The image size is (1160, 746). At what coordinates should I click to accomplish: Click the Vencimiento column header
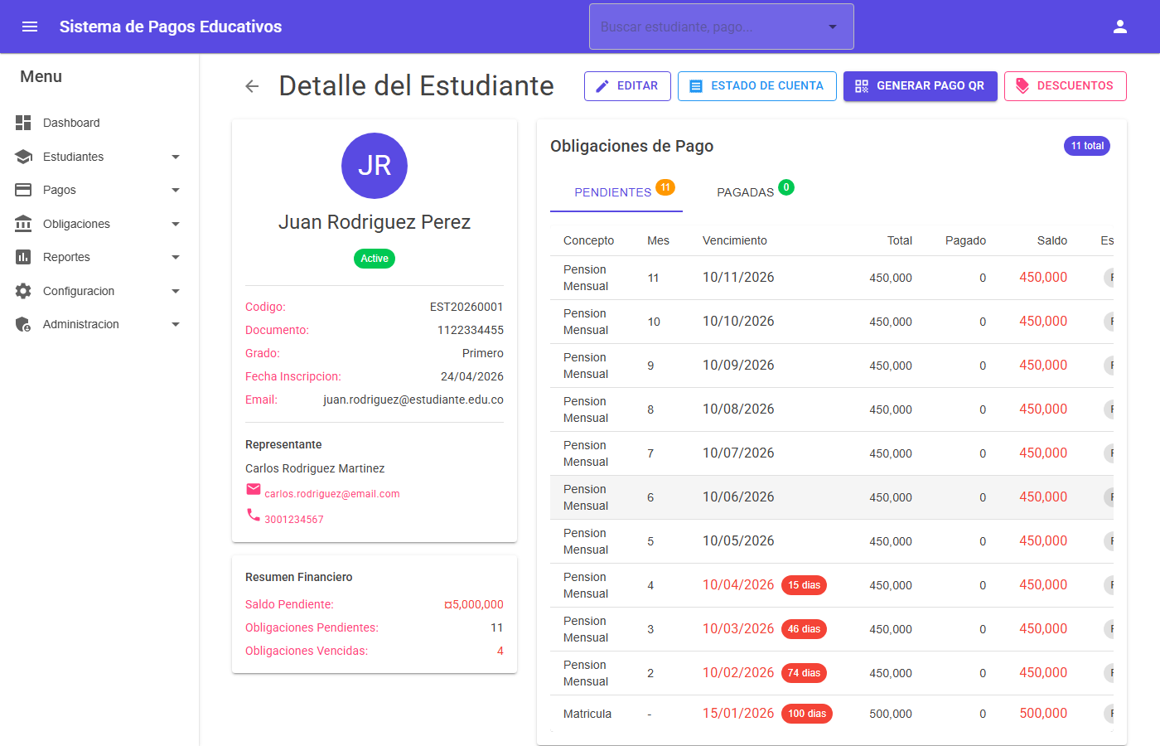pyautogui.click(x=735, y=240)
